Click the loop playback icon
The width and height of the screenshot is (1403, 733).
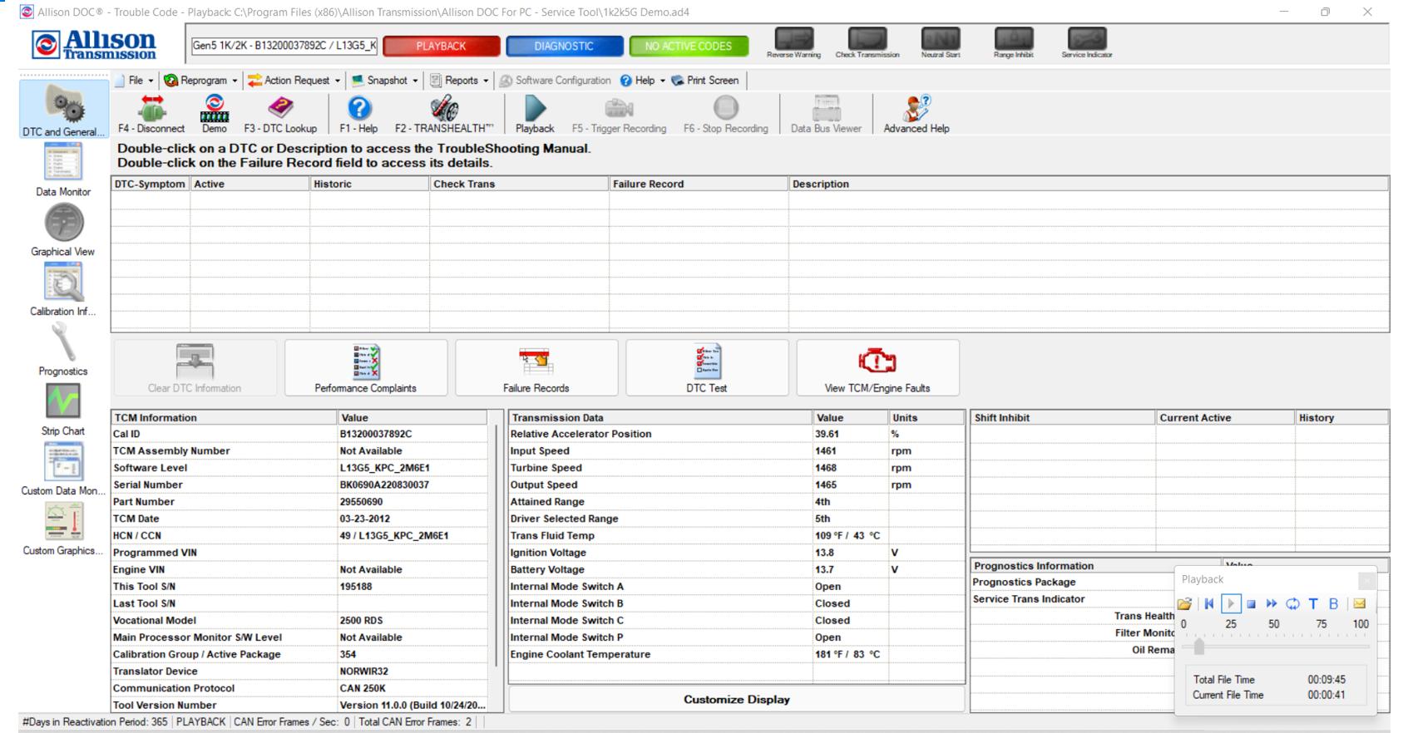1292,604
